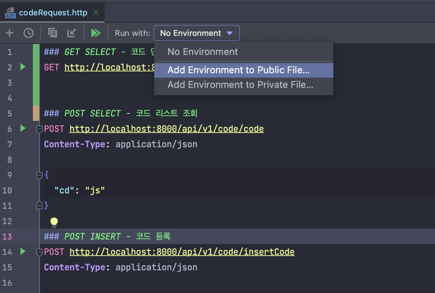
Task: Choose Add Environment to Public File
Action: [x=243, y=70]
